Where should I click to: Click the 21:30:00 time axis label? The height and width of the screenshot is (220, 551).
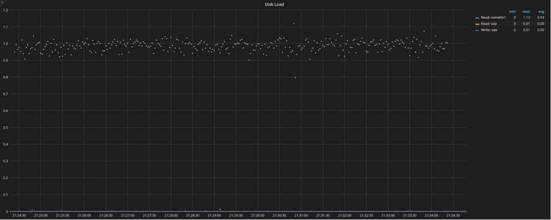[258, 216]
